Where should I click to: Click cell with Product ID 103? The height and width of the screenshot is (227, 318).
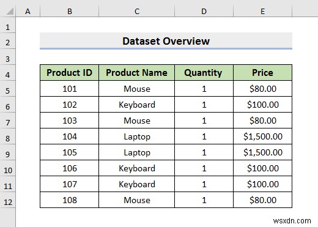69,121
